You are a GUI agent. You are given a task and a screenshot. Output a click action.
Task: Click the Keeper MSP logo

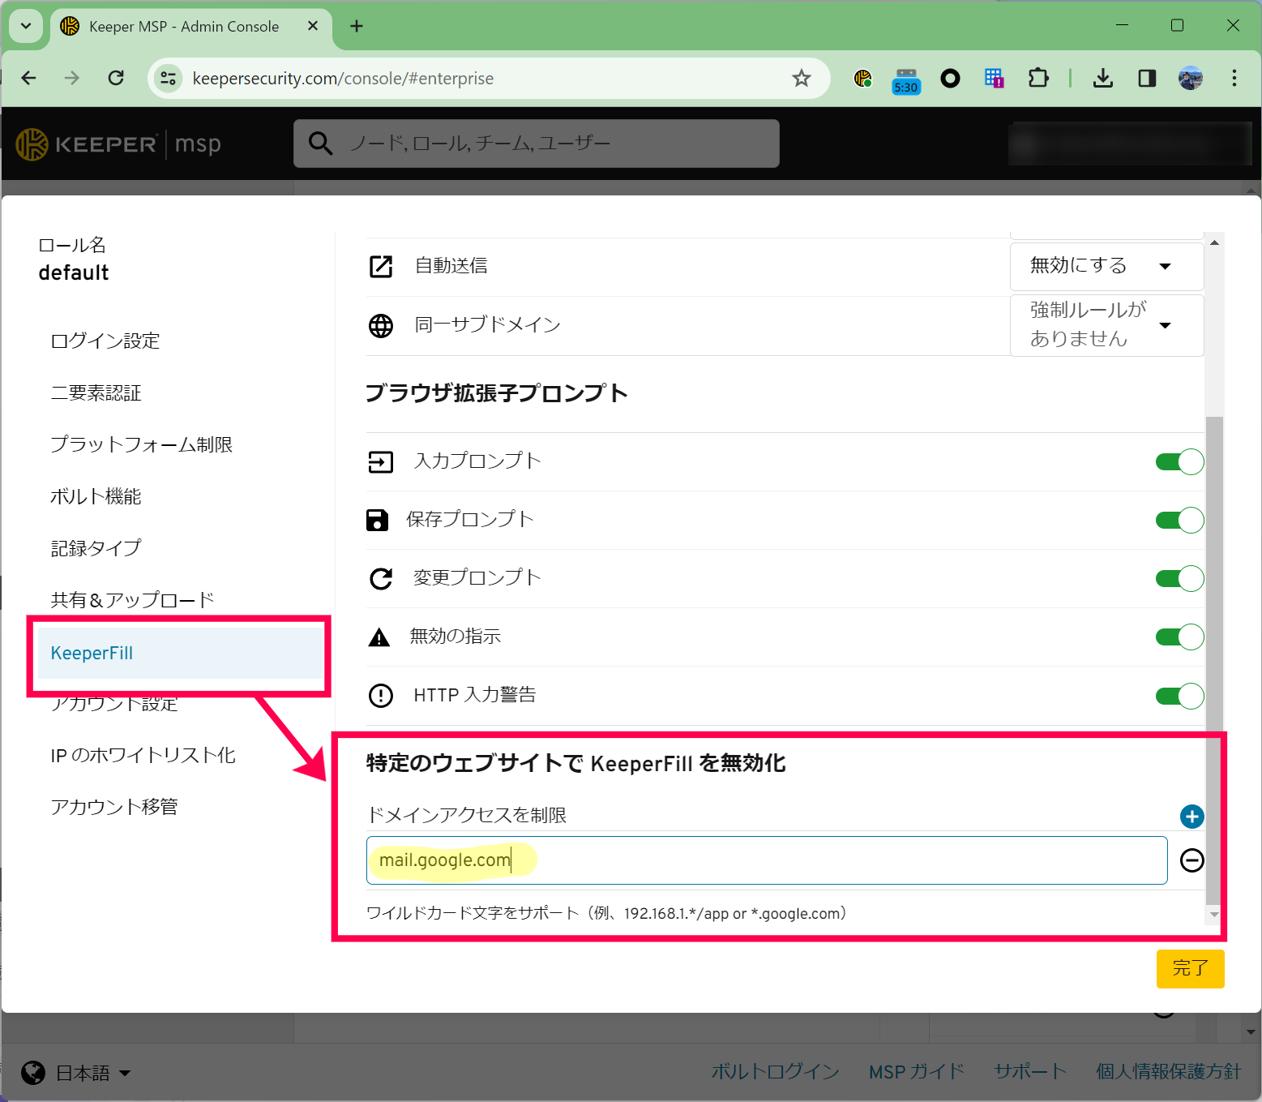[118, 144]
